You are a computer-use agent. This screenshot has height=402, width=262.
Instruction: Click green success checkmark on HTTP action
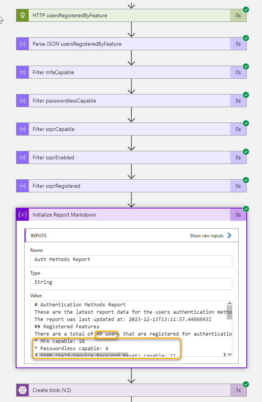coord(246,10)
